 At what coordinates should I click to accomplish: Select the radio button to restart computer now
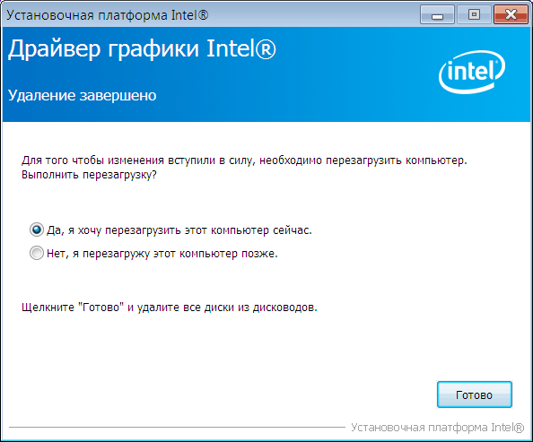(x=37, y=230)
